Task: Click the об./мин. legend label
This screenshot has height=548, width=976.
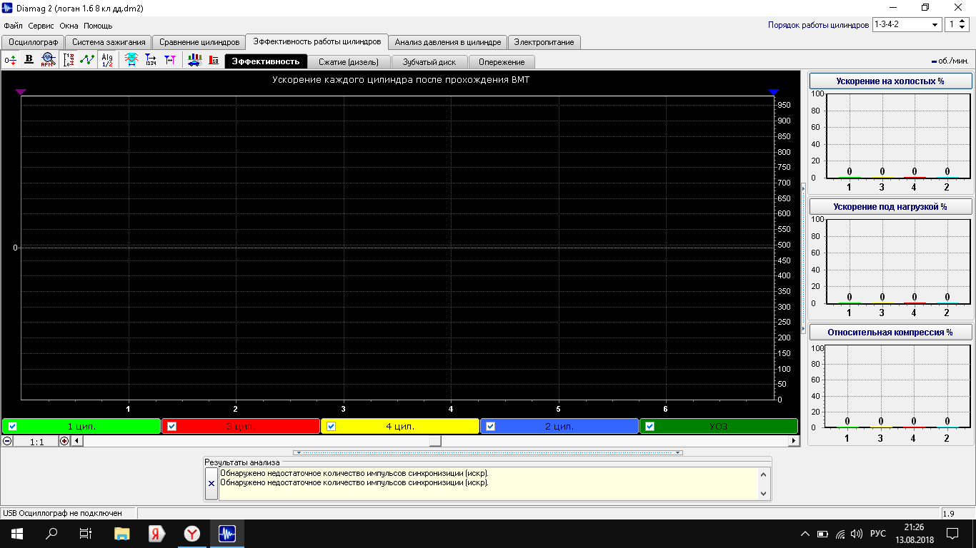Action: [953, 61]
